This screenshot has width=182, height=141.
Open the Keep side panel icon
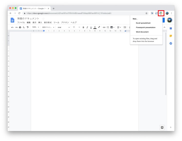171,36
